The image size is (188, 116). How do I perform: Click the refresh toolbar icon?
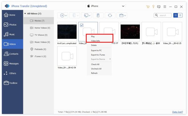[110, 15]
